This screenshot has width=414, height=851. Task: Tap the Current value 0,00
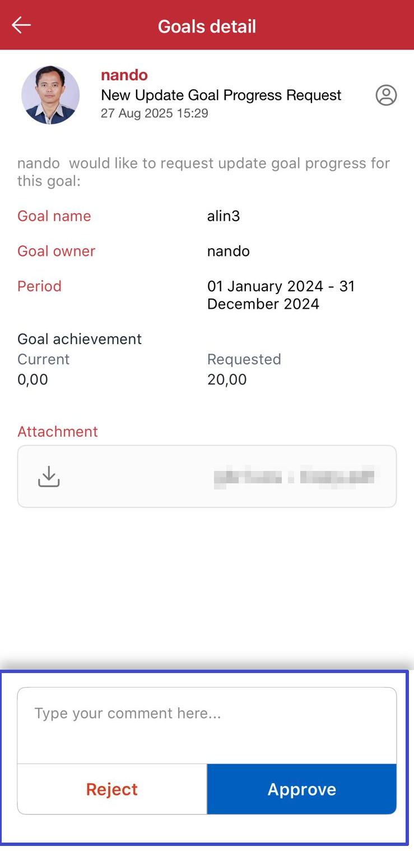pyautogui.click(x=32, y=380)
